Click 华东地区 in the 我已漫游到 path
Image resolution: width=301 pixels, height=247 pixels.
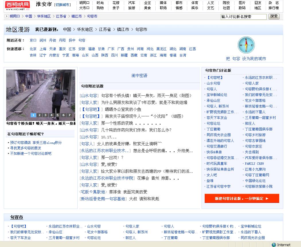[85, 30]
